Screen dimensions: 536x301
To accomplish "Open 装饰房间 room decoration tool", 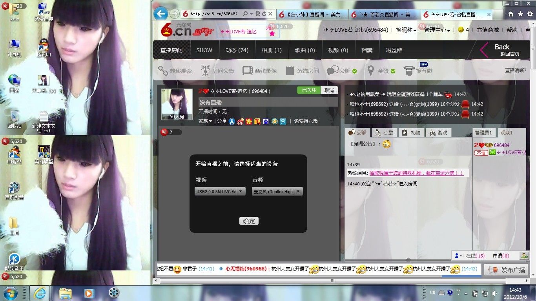I will click(x=302, y=71).
